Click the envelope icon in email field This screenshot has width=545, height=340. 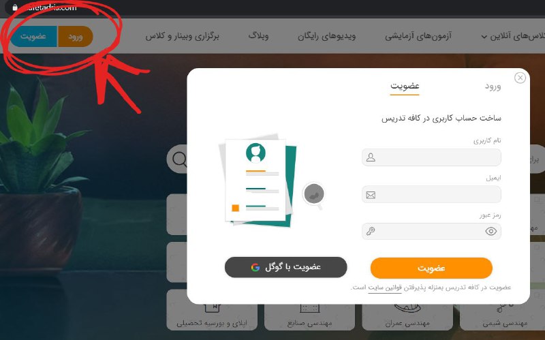371,195
